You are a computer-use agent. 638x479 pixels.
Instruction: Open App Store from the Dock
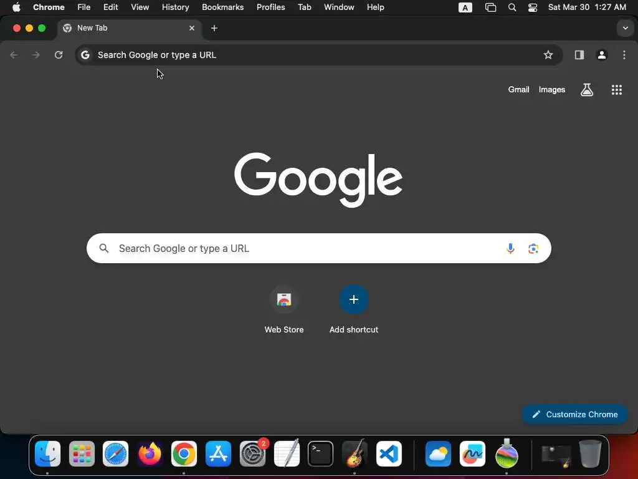click(x=218, y=454)
